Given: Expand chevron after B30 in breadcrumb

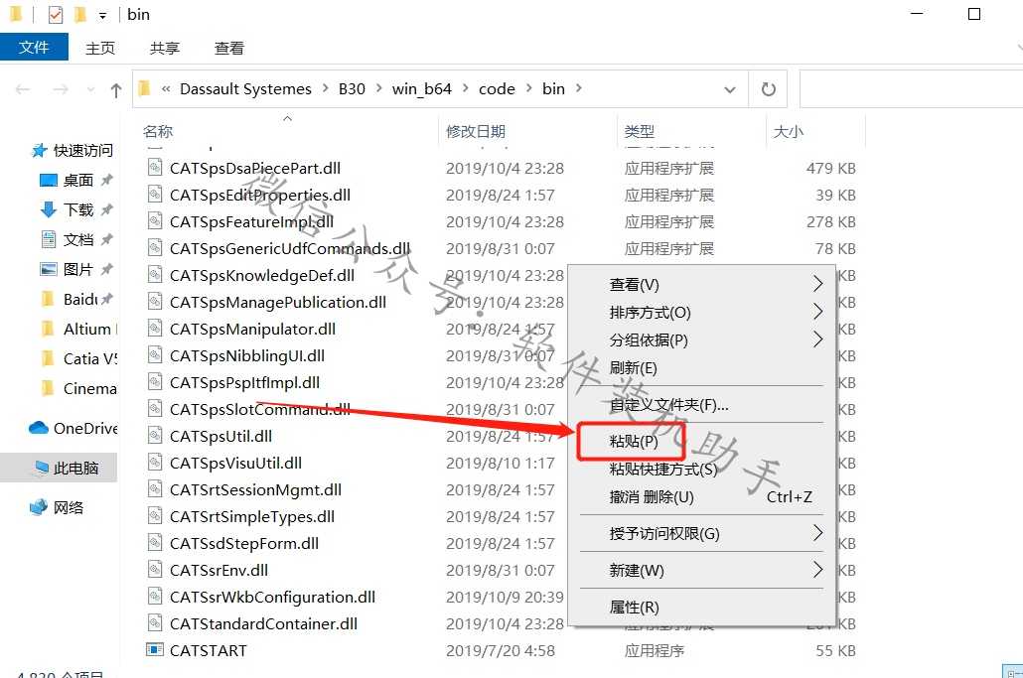Looking at the screenshot, I should (x=378, y=88).
